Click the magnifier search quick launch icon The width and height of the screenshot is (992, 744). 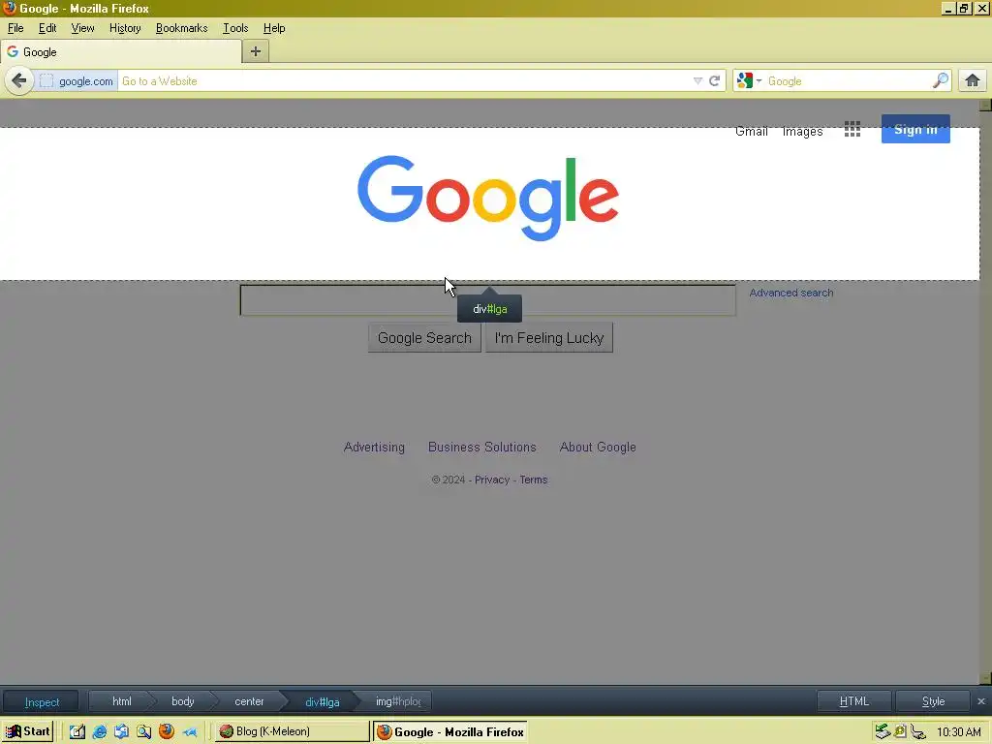(x=144, y=731)
